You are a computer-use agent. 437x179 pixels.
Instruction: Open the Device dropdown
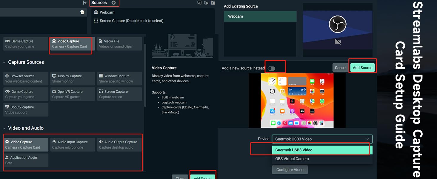click(x=322, y=139)
